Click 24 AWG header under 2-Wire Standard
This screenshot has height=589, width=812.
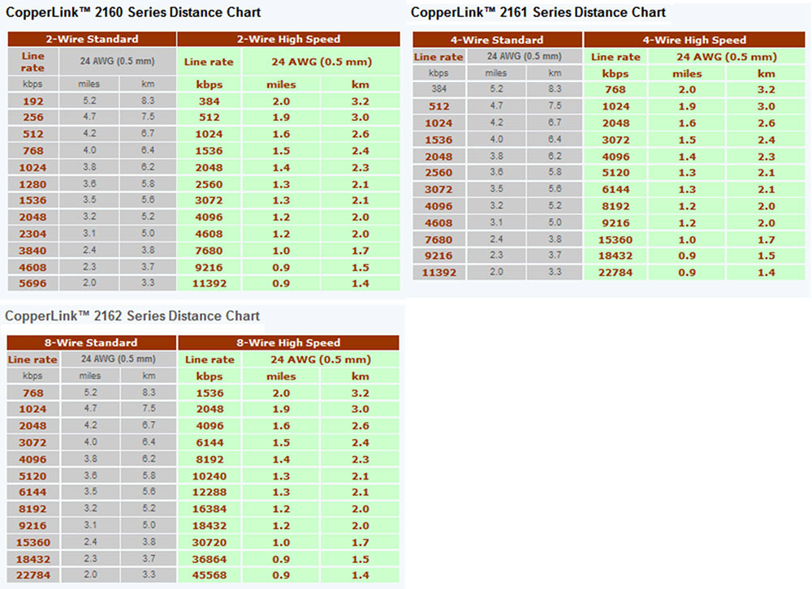point(118,62)
